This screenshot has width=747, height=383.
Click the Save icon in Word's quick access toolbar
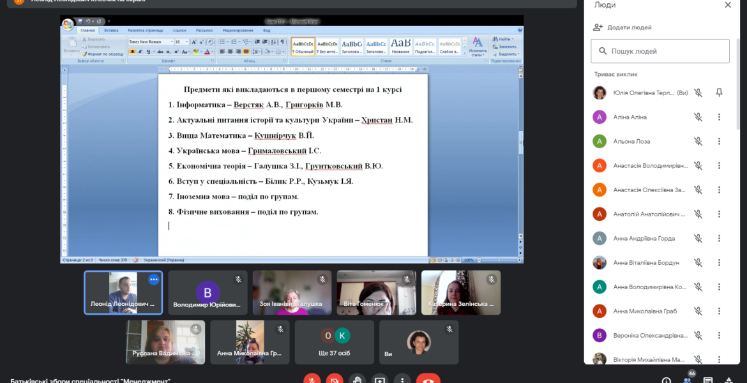coord(80,22)
